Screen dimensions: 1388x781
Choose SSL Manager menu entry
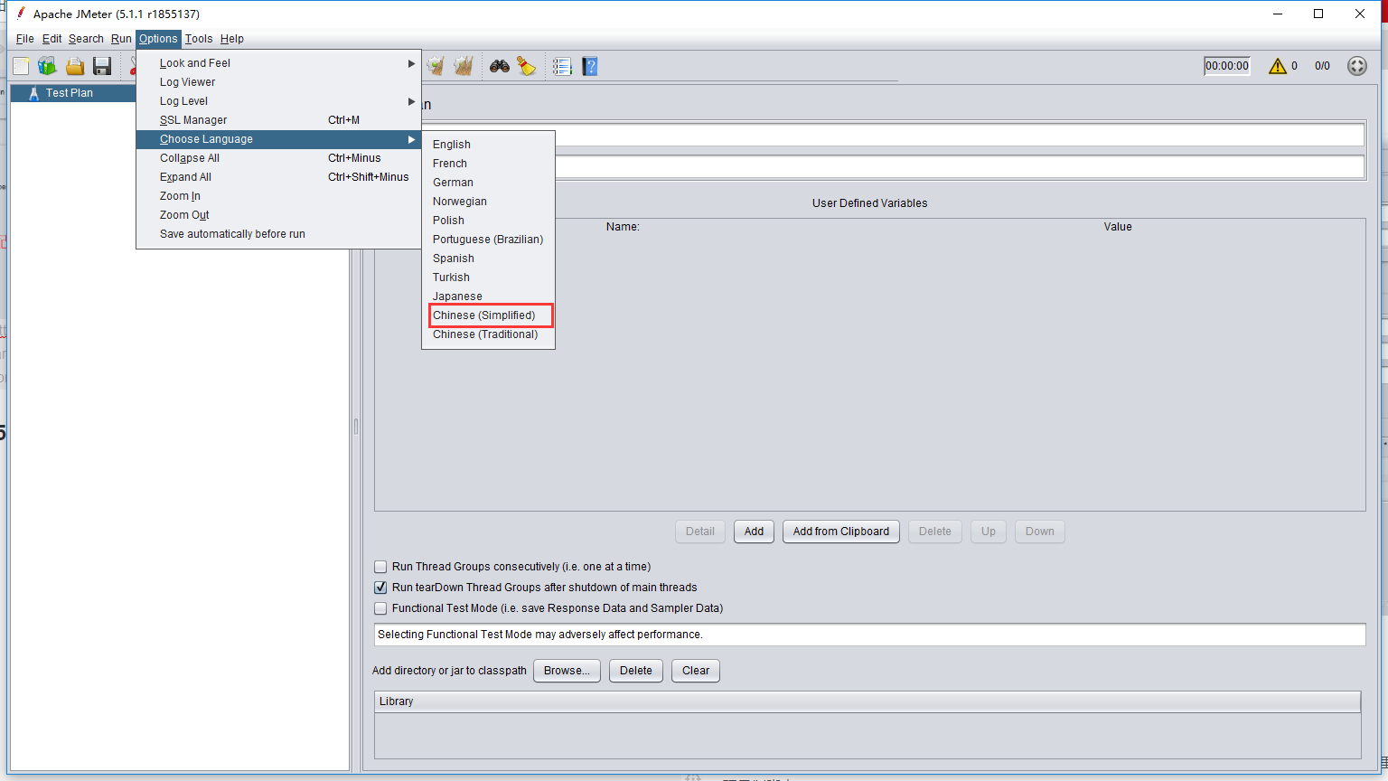pos(278,120)
